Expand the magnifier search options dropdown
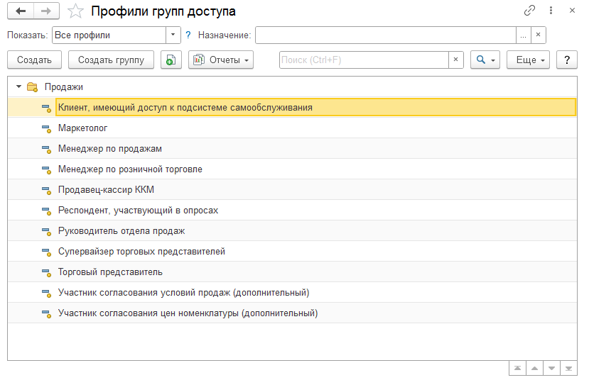 point(486,60)
